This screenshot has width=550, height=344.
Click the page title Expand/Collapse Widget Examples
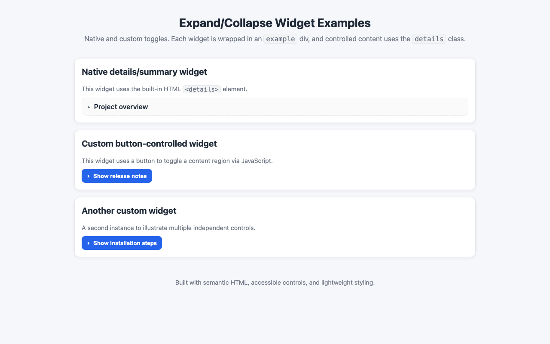(275, 23)
